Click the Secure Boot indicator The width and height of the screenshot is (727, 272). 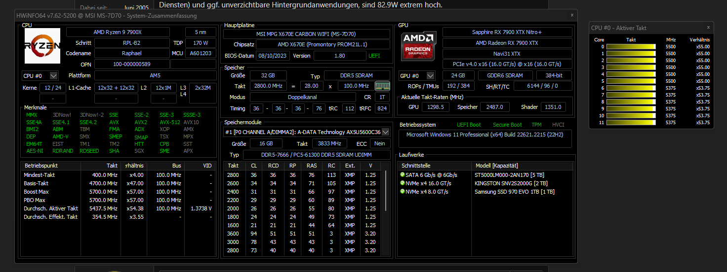[x=507, y=125]
